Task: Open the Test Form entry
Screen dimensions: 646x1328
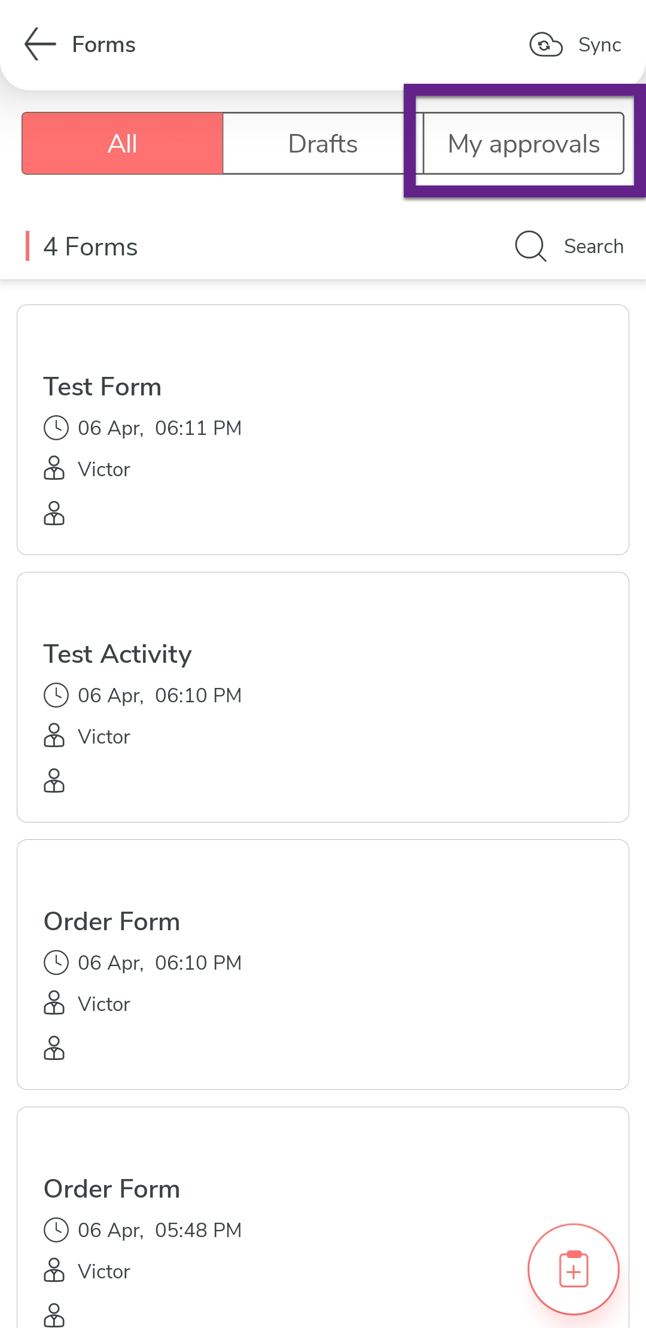Action: pos(102,387)
